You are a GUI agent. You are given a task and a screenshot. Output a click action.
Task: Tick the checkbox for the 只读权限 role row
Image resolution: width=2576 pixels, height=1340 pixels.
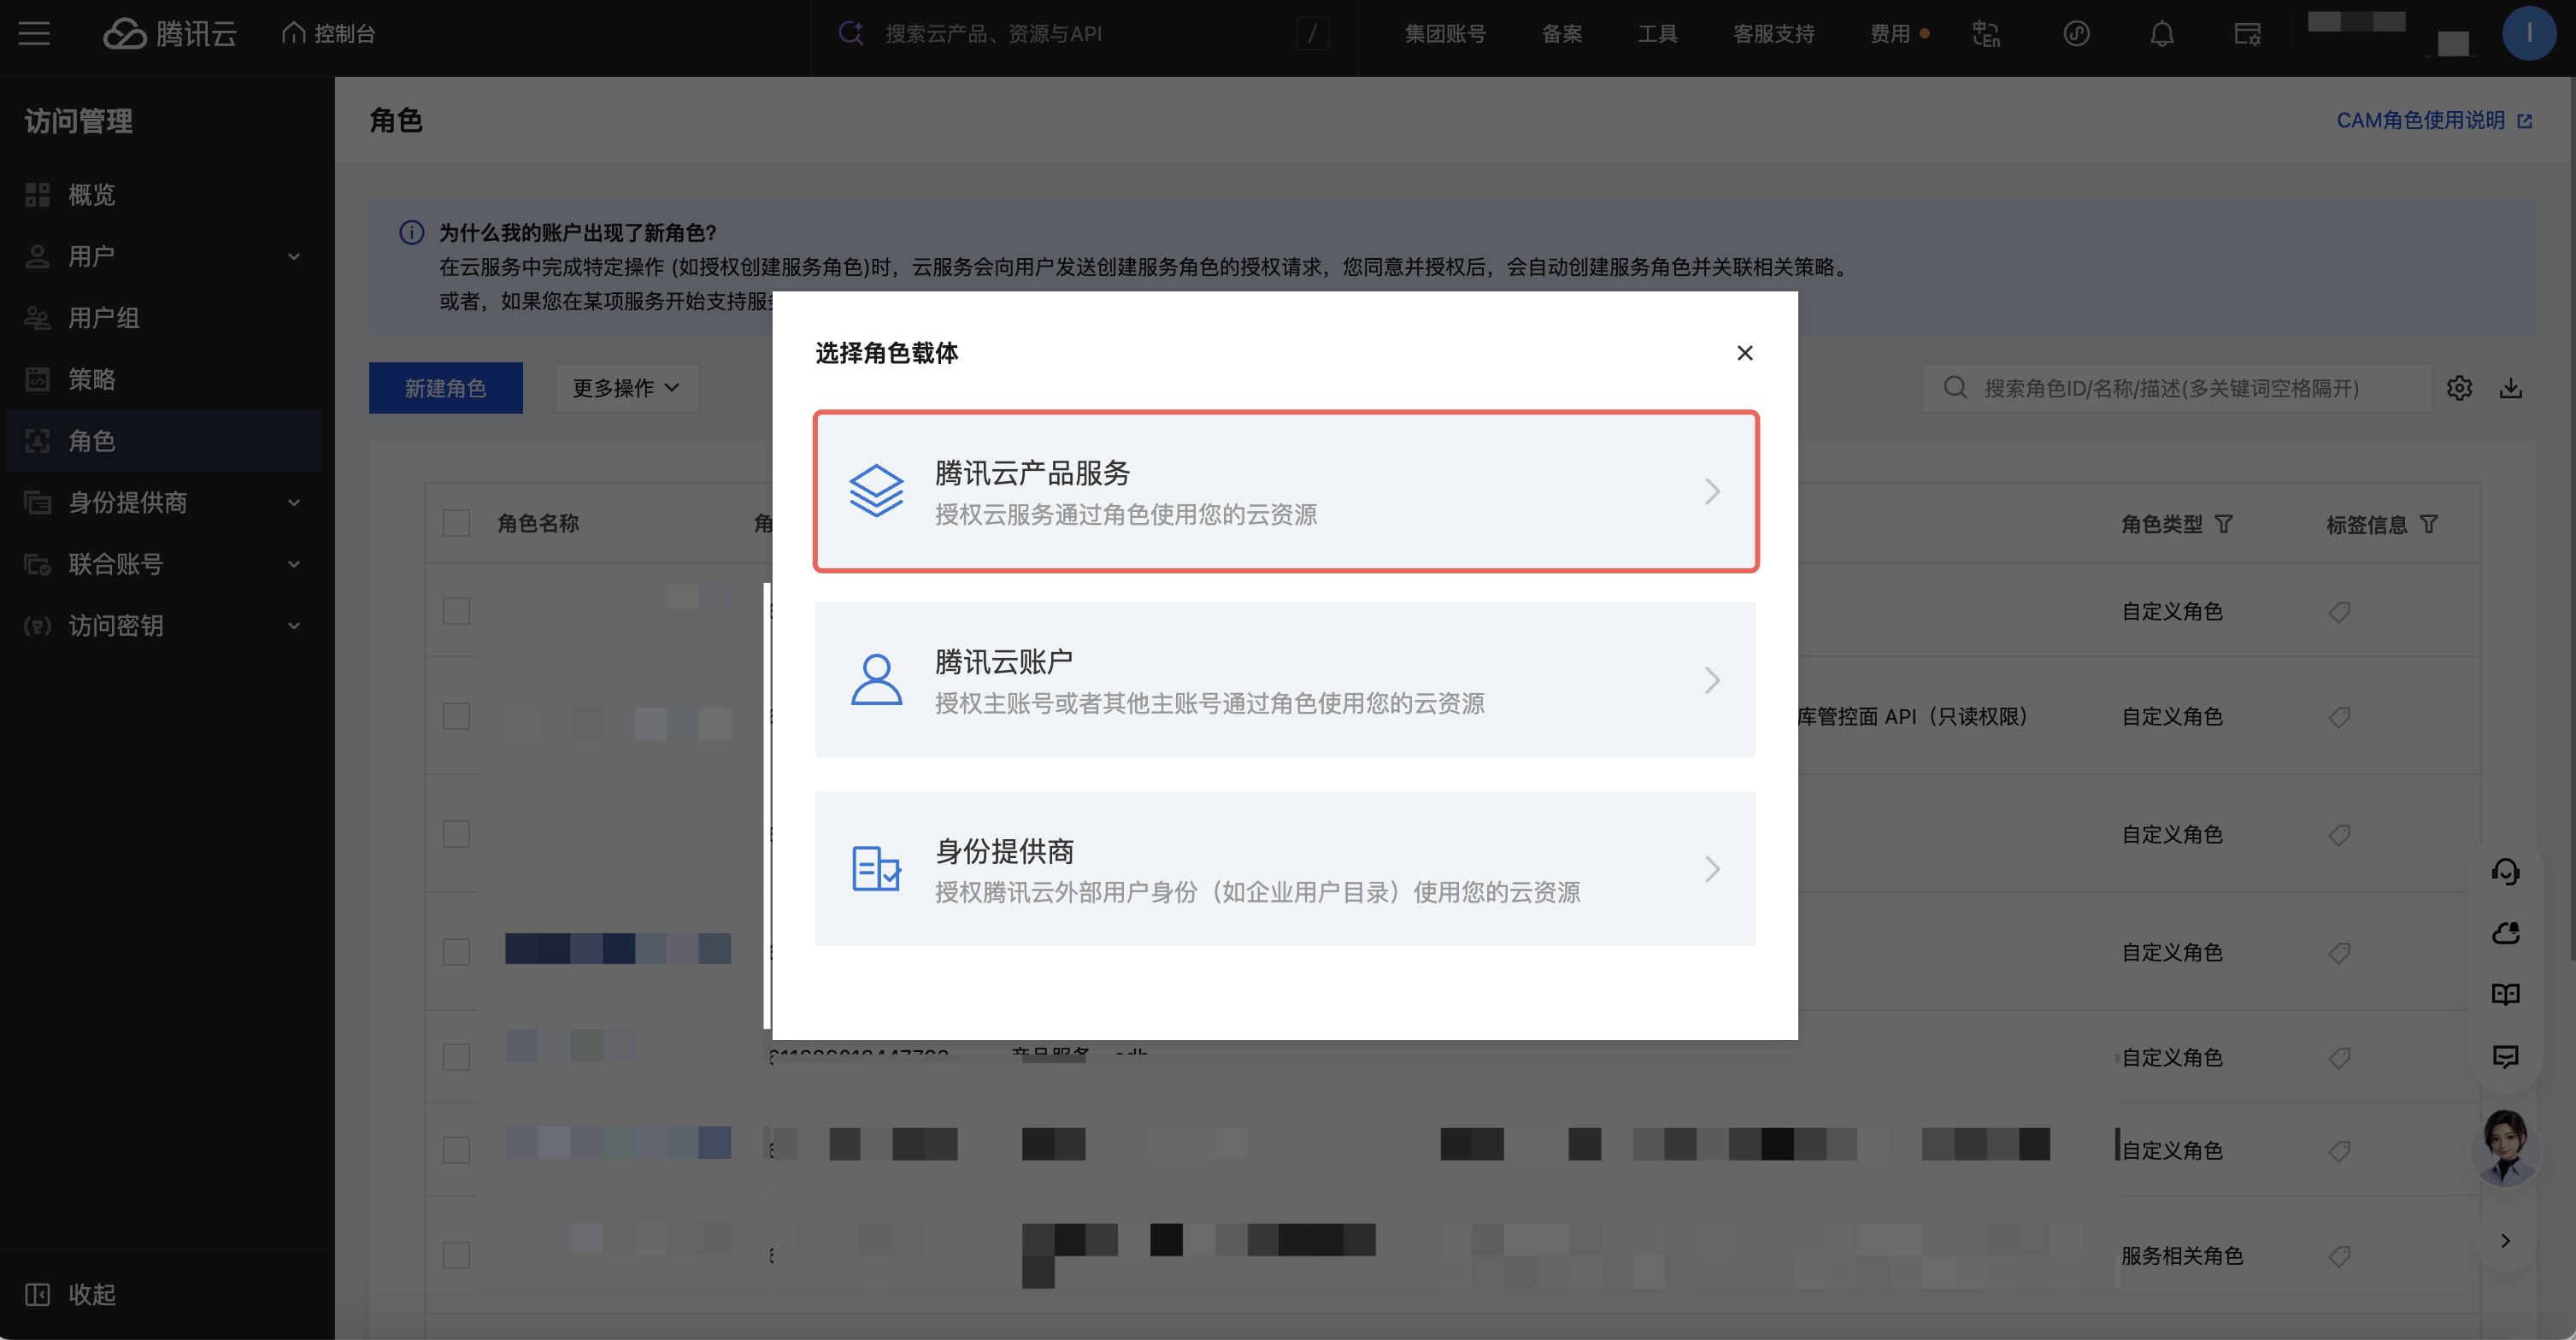pos(456,716)
